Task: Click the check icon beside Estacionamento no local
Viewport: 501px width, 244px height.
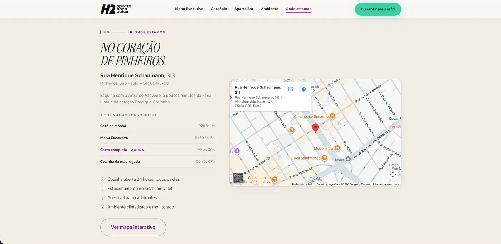Action: [x=102, y=189]
